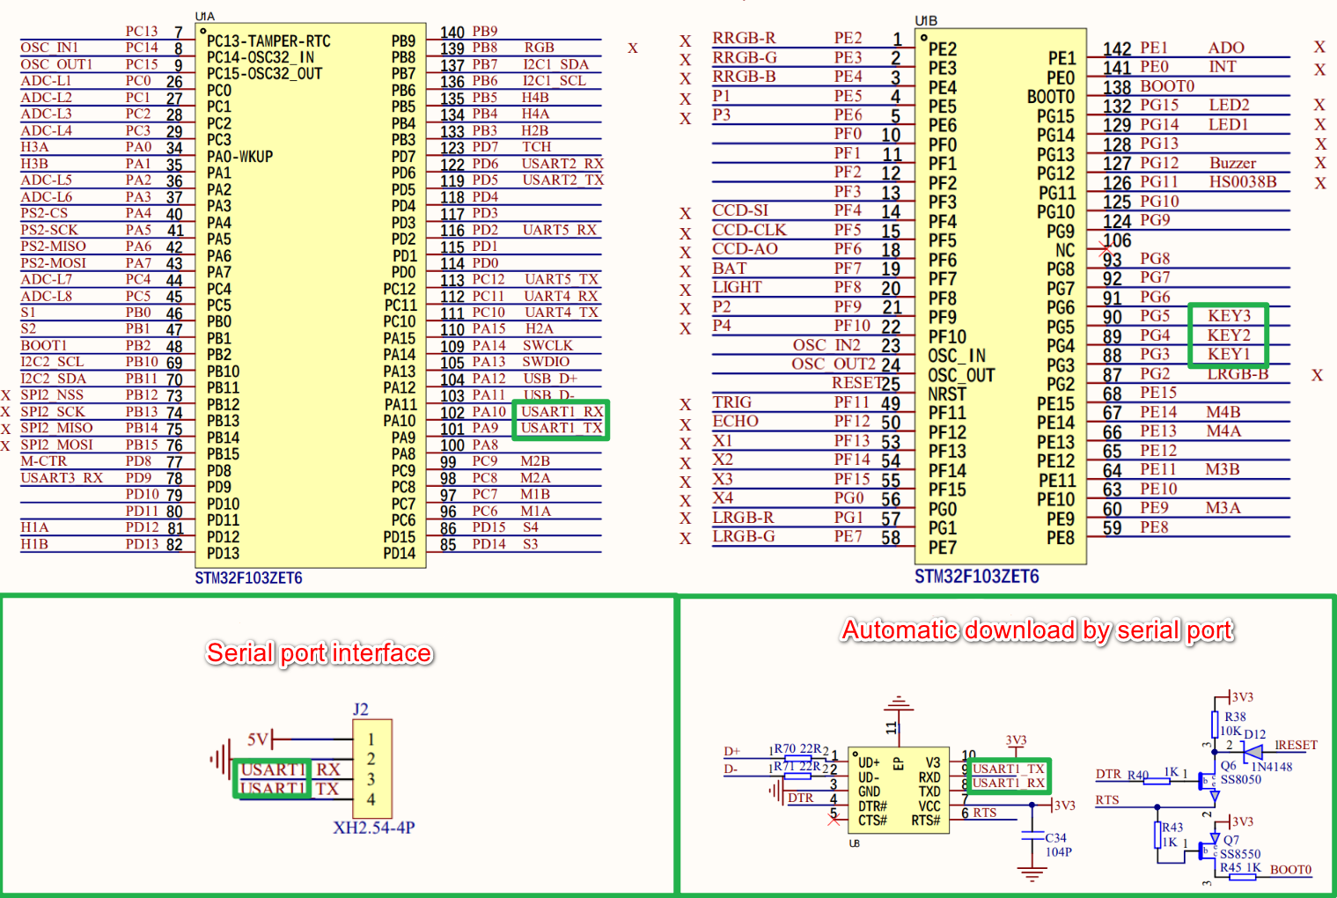
Task: Select the U8 USB-serial chip body
Action: pyautogui.click(x=900, y=791)
